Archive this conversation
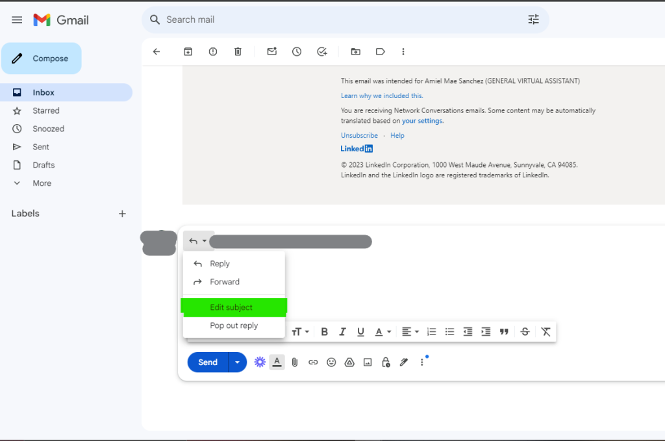The width and height of the screenshot is (665, 441). click(x=188, y=52)
